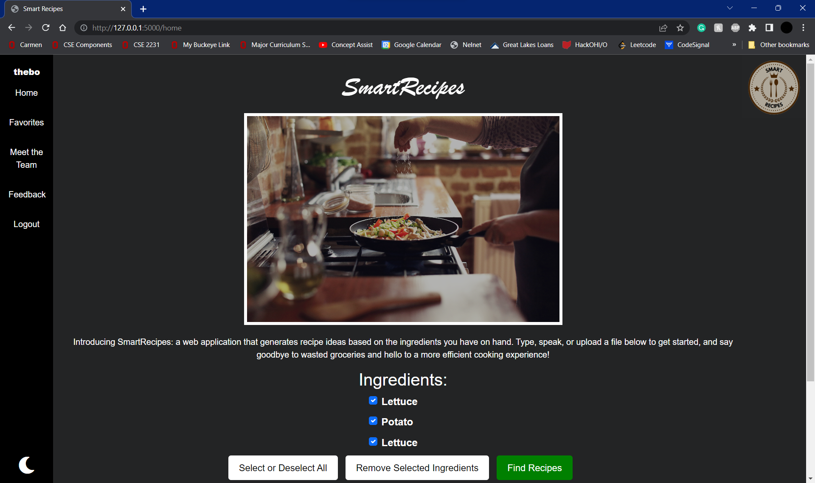The height and width of the screenshot is (483, 815).
Task: Open Meet the Team in the sidebar
Action: [x=26, y=158]
